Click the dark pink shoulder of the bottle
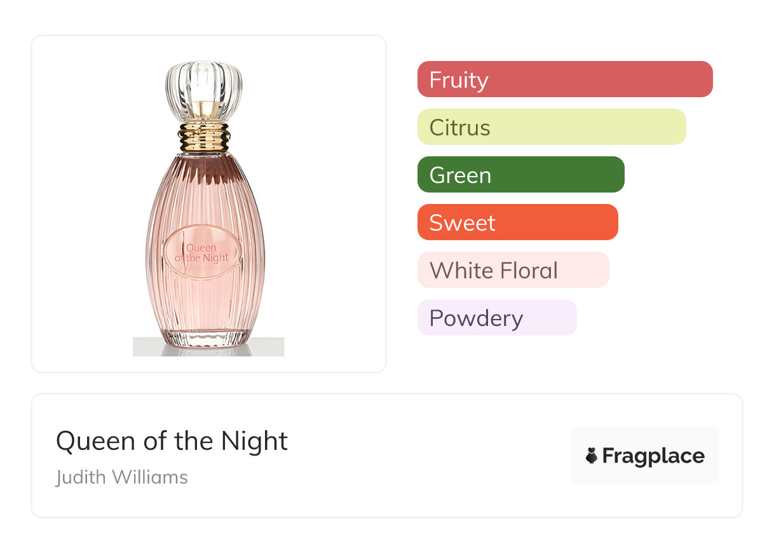This screenshot has width=774, height=549. click(x=205, y=166)
